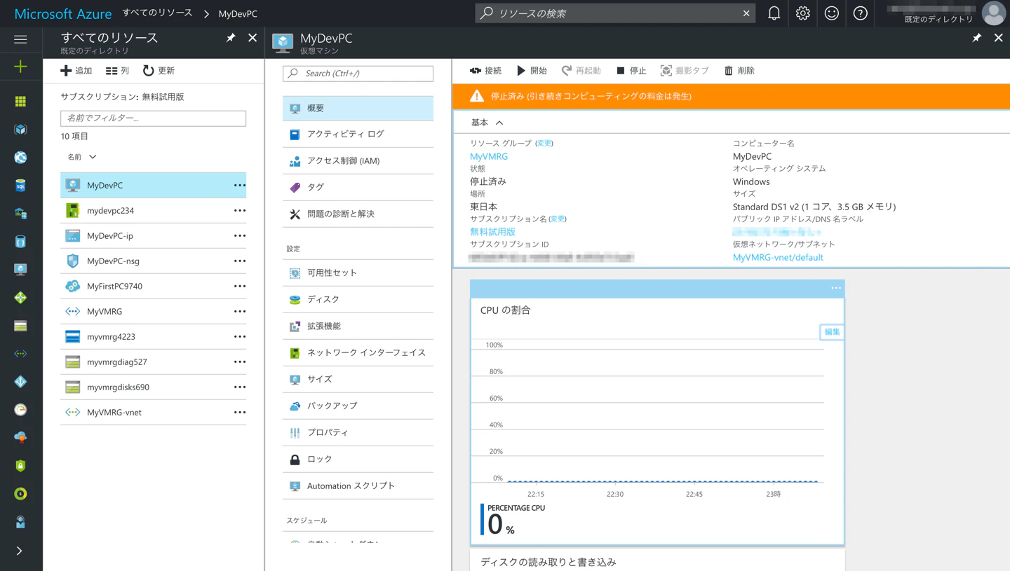This screenshot has width=1010, height=571.
Task: Open the hamburger menu in left sidebar
Action: (20, 39)
